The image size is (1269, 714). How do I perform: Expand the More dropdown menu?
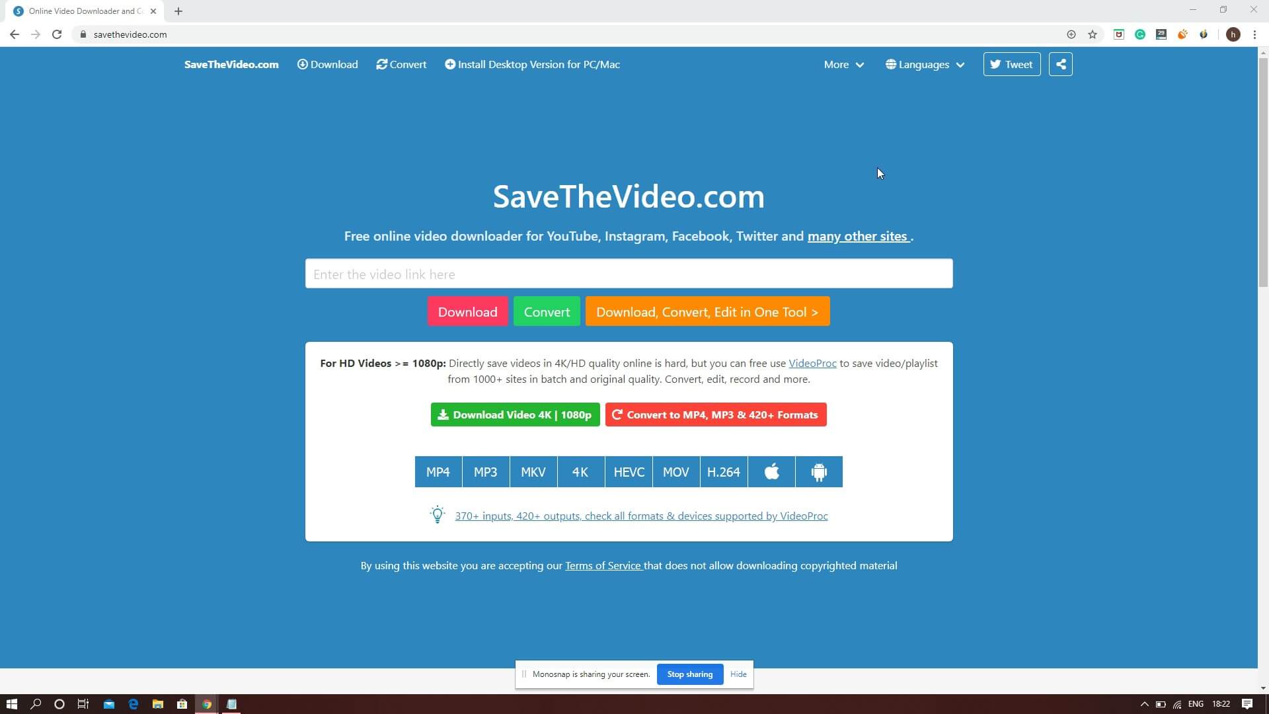pos(843,63)
